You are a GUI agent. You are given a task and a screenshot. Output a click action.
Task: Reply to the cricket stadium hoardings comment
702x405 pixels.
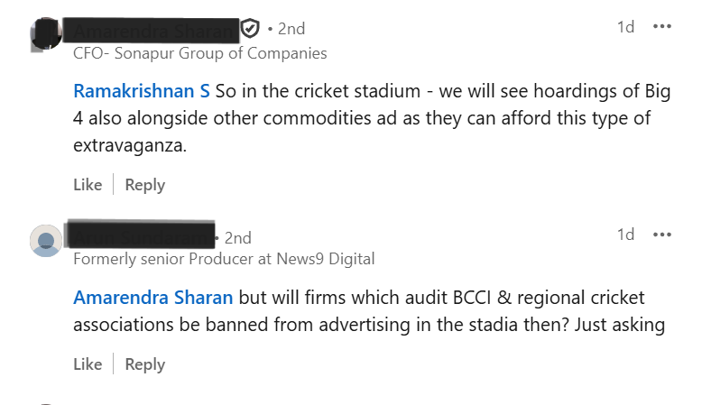click(144, 185)
